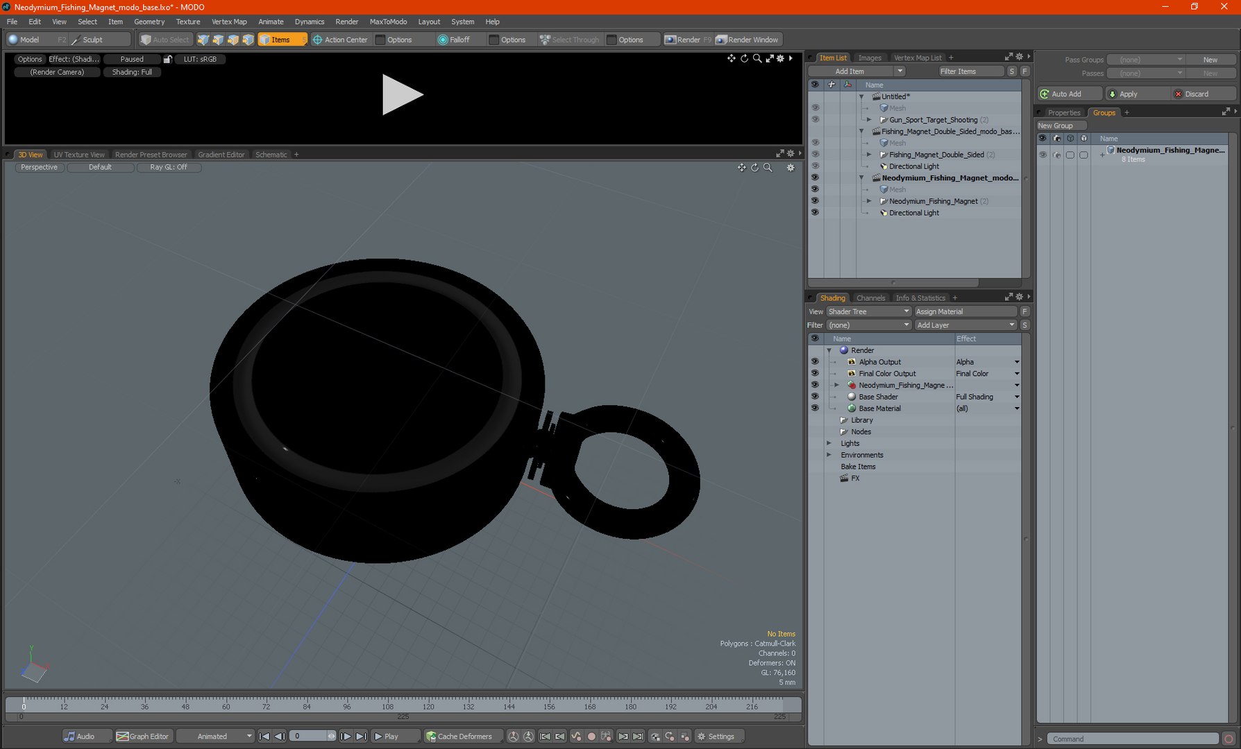Toggle visibility of Final Color Output

point(815,374)
